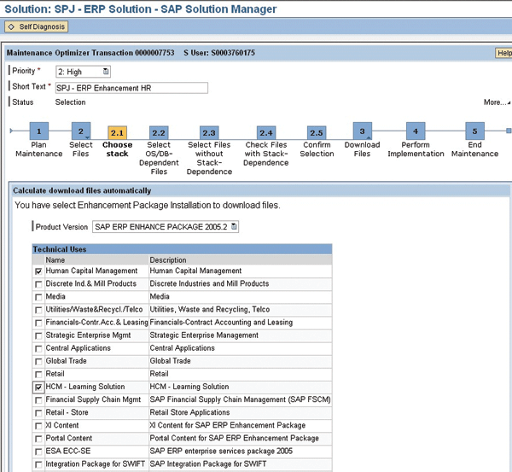Click the Name column header
512x472 pixels.
click(x=55, y=260)
